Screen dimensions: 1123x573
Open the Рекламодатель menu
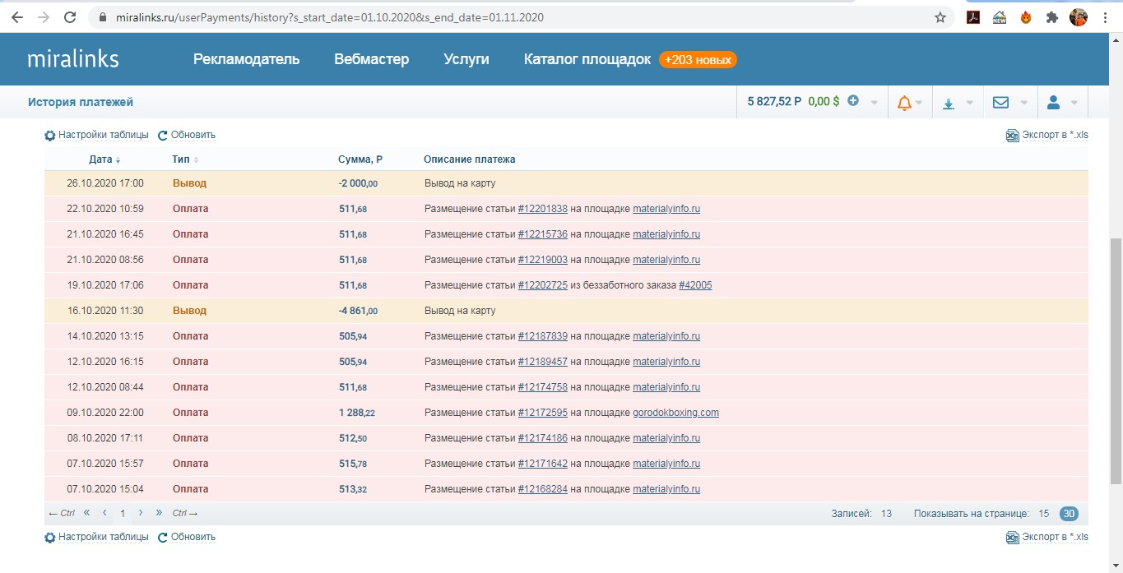[246, 59]
